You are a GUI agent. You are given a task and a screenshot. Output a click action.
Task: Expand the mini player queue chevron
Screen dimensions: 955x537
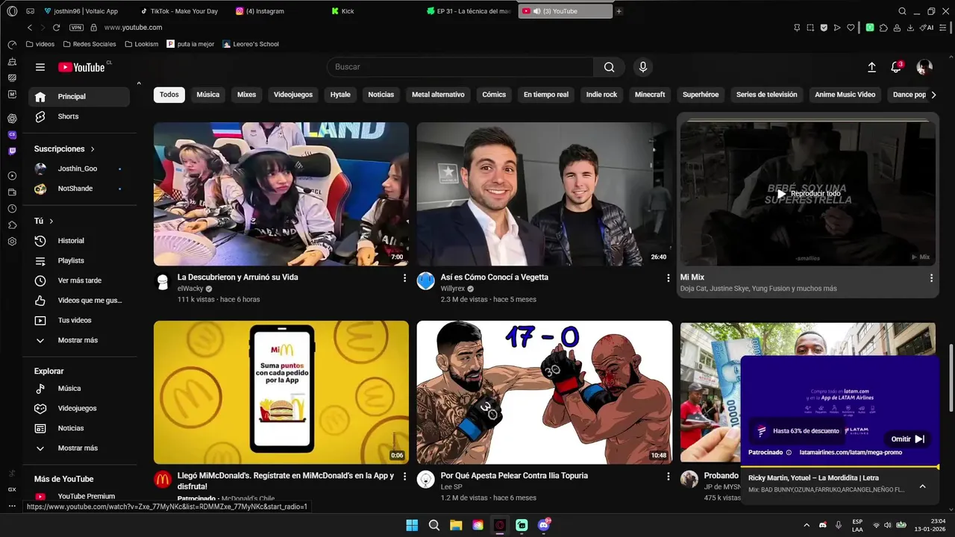point(922,486)
